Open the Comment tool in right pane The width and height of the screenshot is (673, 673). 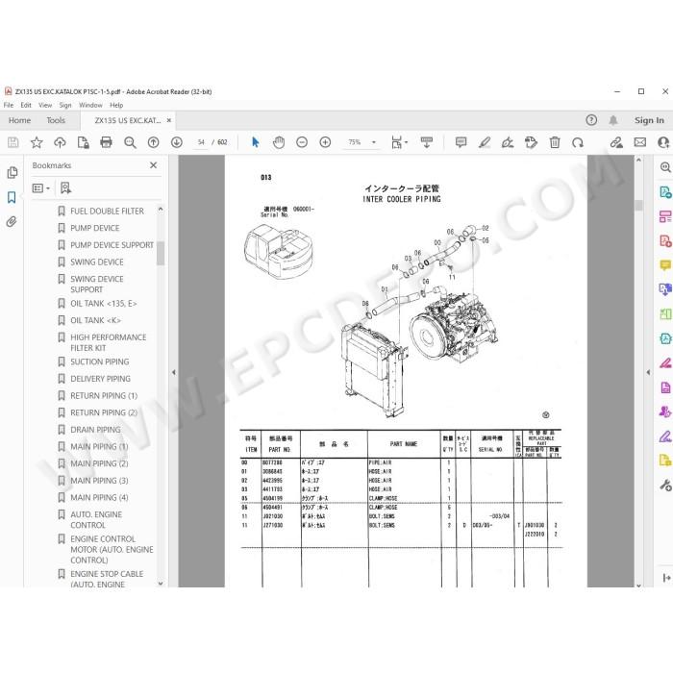point(665,264)
